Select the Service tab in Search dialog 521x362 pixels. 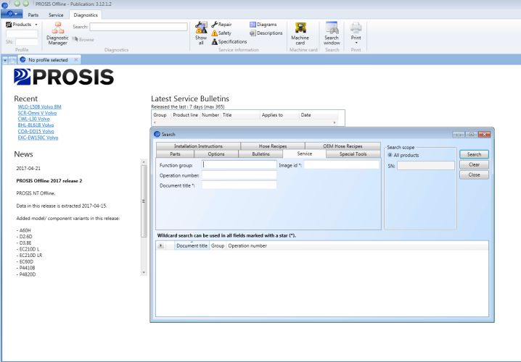(305, 153)
